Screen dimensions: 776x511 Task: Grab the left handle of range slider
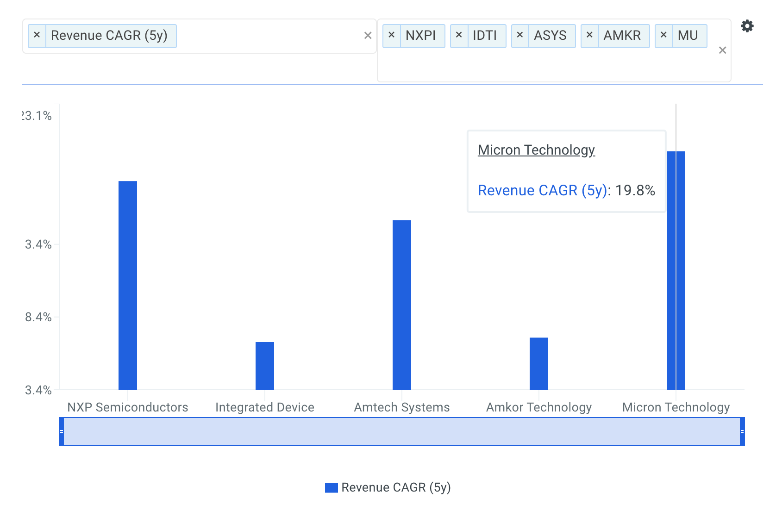tap(62, 431)
